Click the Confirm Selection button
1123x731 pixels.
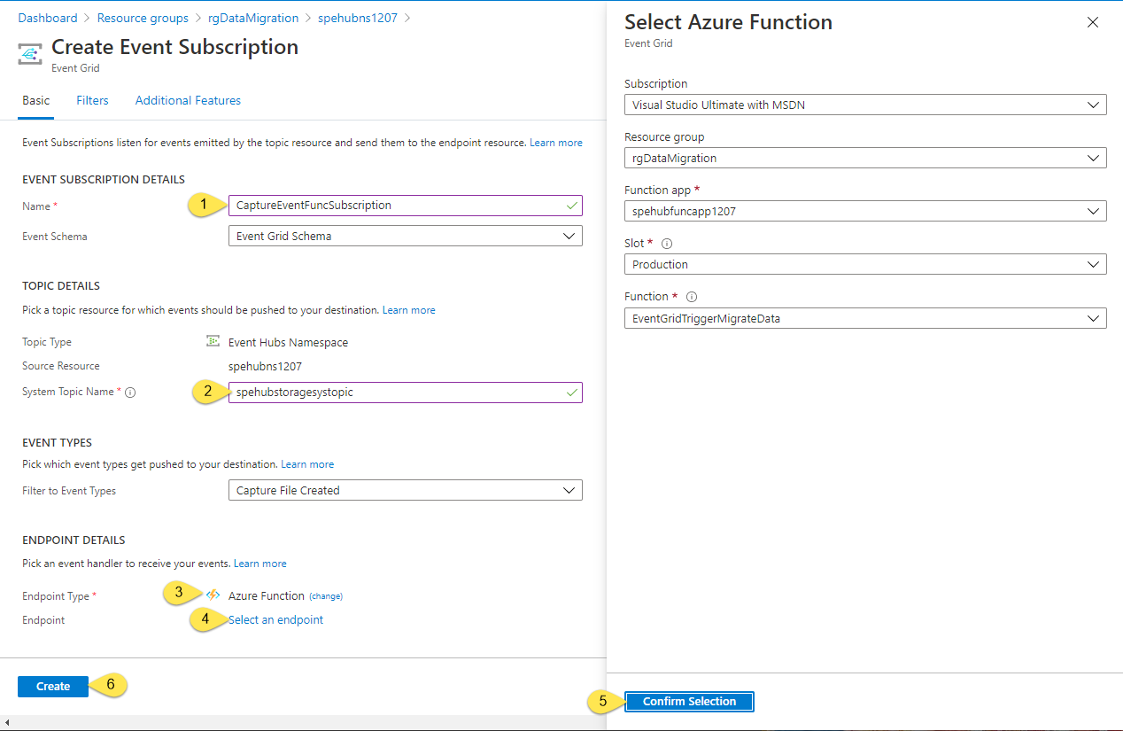[689, 701]
